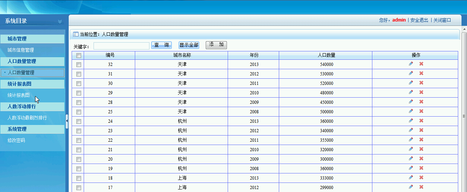Click the 显示全部 button
The width and height of the screenshot is (467, 192).
tap(189, 45)
